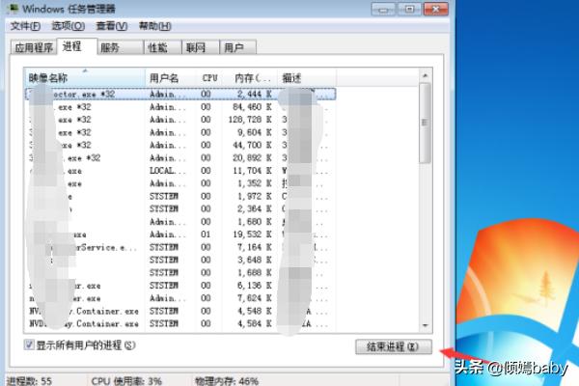Click the CPU 使用率: 3% status entry
Image resolution: width=579 pixels, height=386 pixels.
point(126,381)
